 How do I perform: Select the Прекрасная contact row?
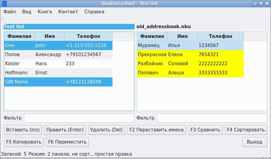tap(190, 55)
